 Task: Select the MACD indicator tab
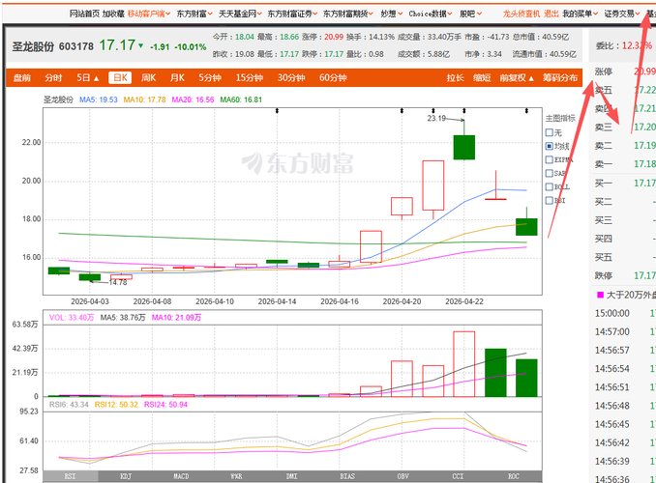(x=181, y=476)
